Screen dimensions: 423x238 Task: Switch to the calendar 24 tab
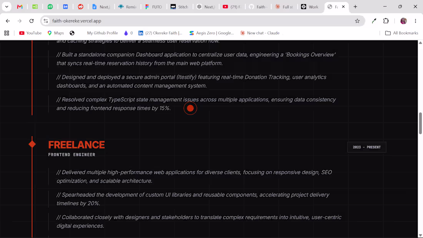pyautogui.click(x=65, y=7)
